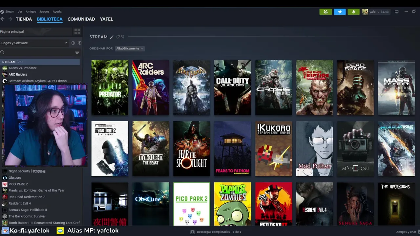Open the Alfabéticamente sort dropdown

[130, 49]
